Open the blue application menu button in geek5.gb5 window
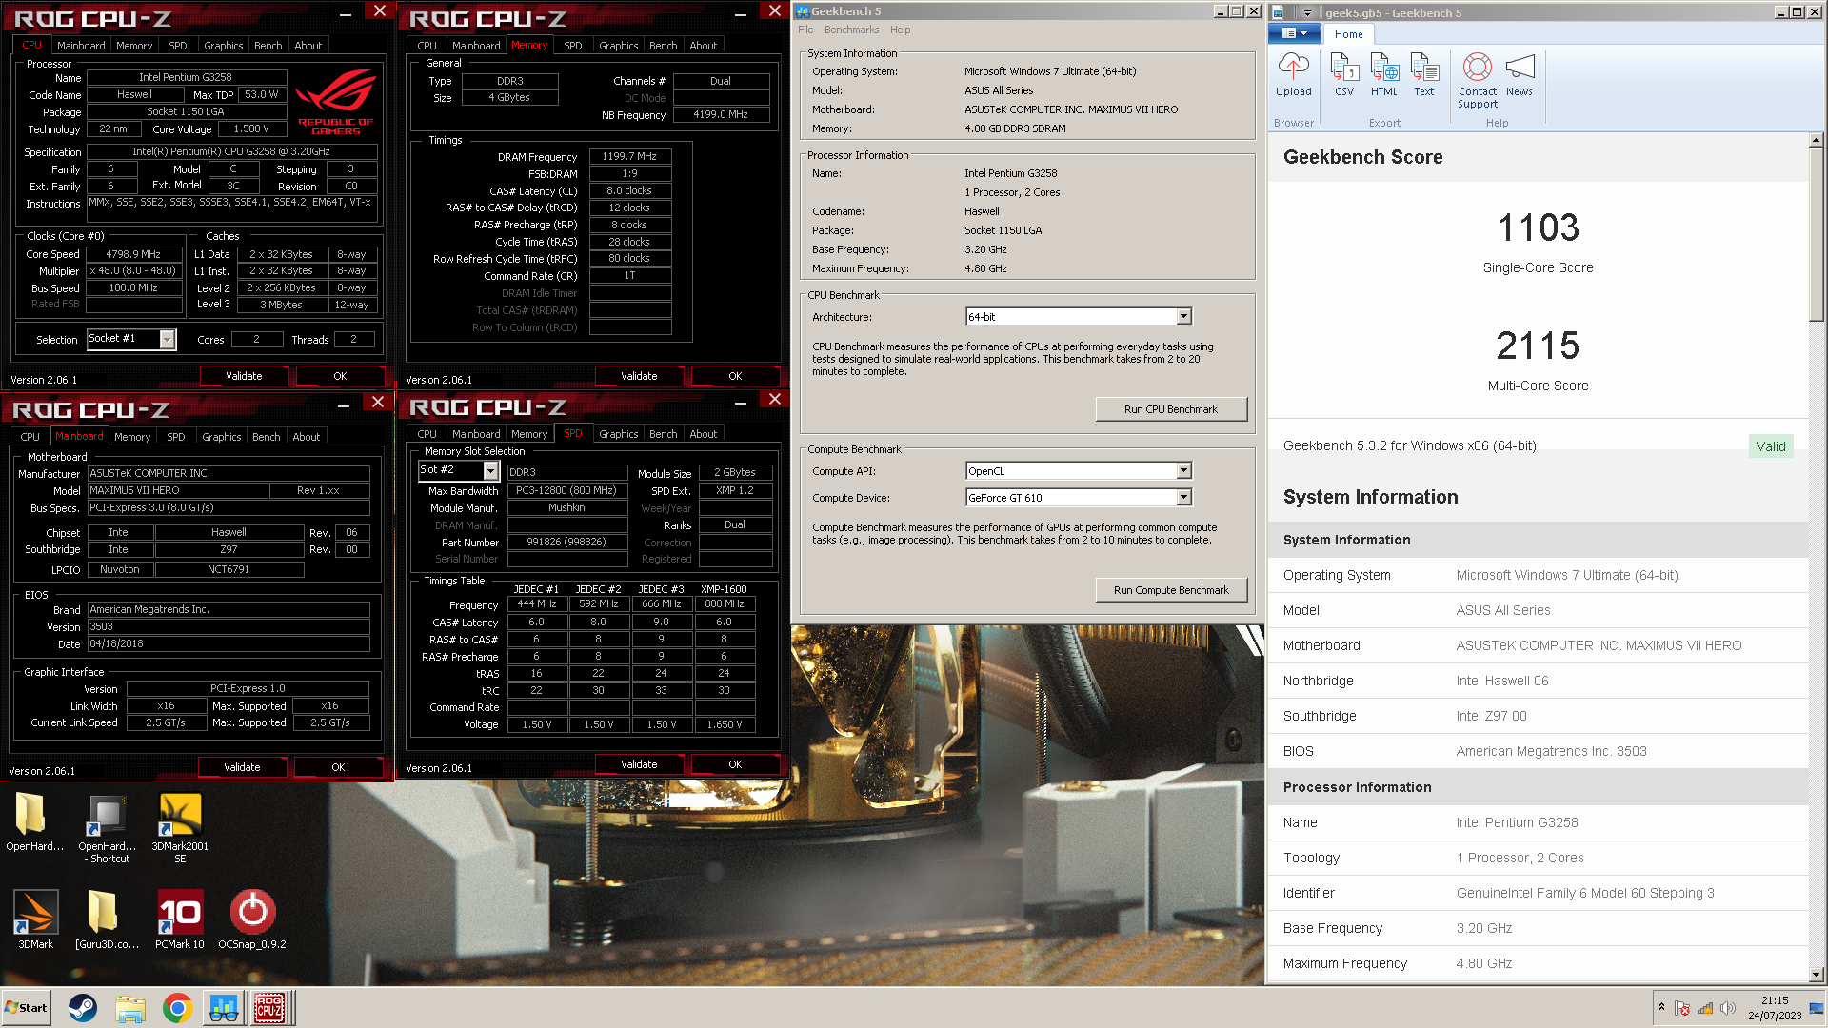The image size is (1828, 1028). [x=1294, y=33]
